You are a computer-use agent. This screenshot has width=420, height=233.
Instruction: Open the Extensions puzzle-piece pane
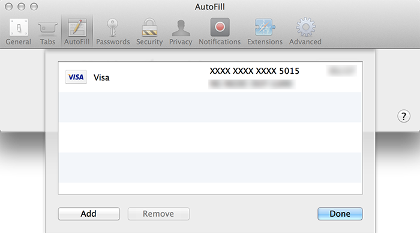tap(265, 32)
